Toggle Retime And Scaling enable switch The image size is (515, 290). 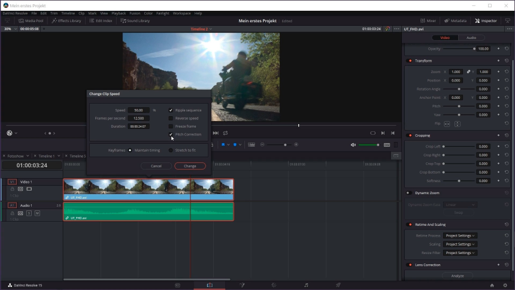tap(409, 225)
